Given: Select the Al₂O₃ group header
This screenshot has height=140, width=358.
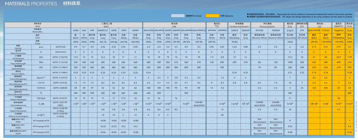Looking at the screenshot, I should coord(106,24).
